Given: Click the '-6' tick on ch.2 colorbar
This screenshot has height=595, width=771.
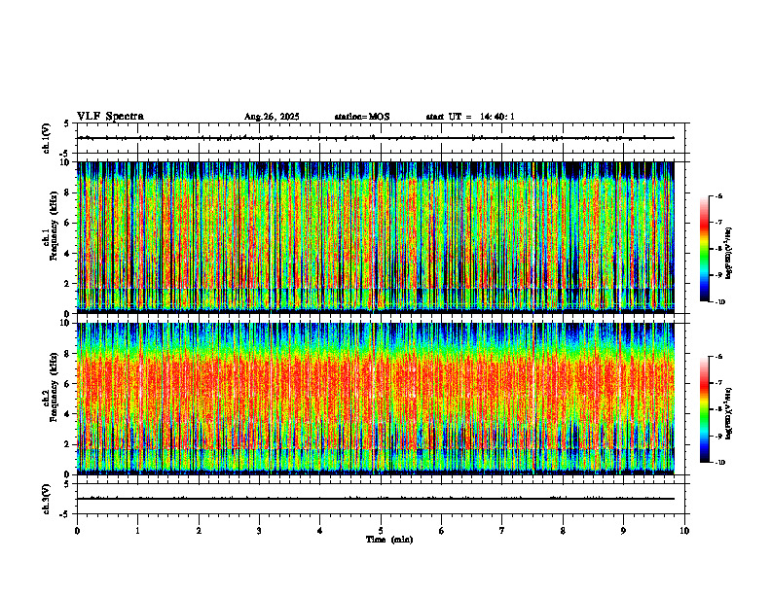Looking at the screenshot, I should coord(718,357).
